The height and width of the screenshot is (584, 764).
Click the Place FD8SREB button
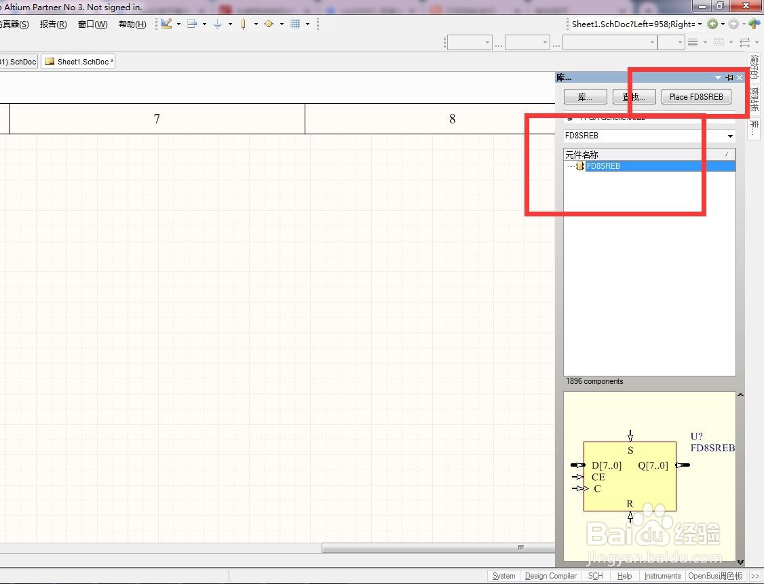(695, 97)
